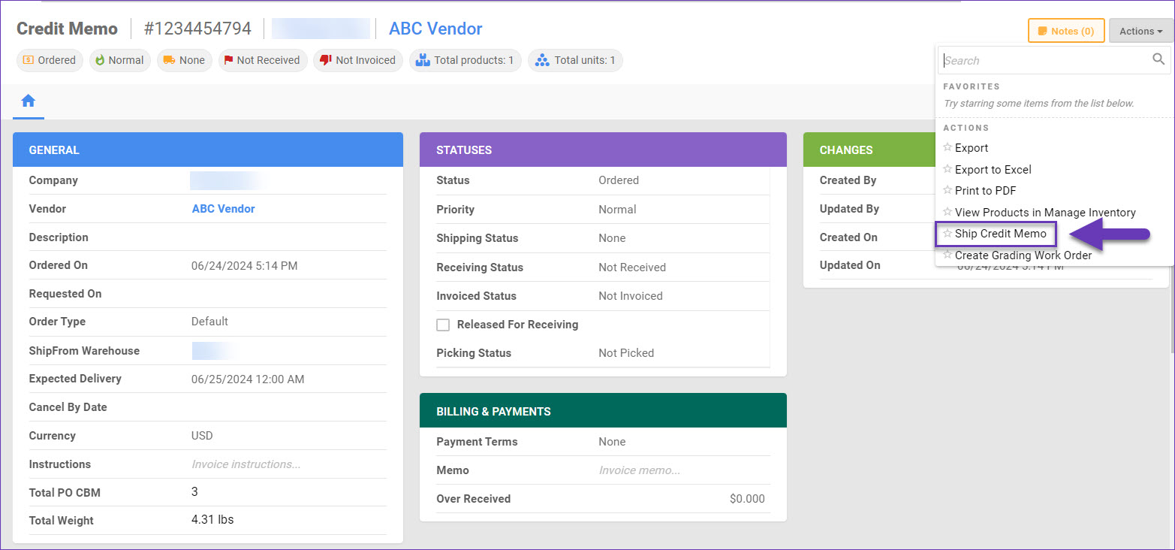The image size is (1175, 550).
Task: Open ABC Vendor link in header
Action: 435,29
